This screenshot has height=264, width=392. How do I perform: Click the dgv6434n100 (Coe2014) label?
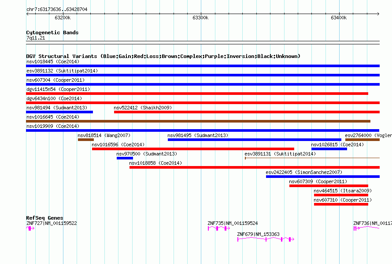click(54, 98)
